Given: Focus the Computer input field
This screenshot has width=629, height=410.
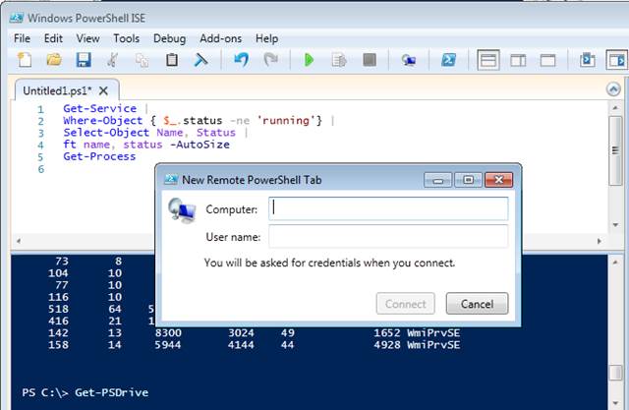Looking at the screenshot, I should click(x=388, y=208).
